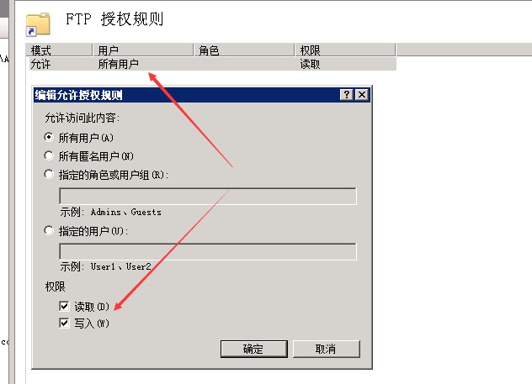Sort by the 角色 column header

244,50
